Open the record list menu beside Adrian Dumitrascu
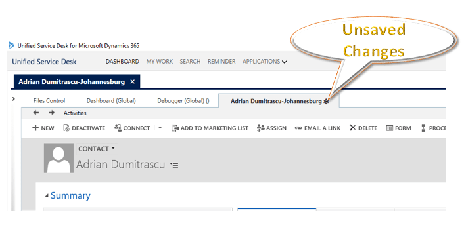The image size is (464, 236). click(174, 165)
